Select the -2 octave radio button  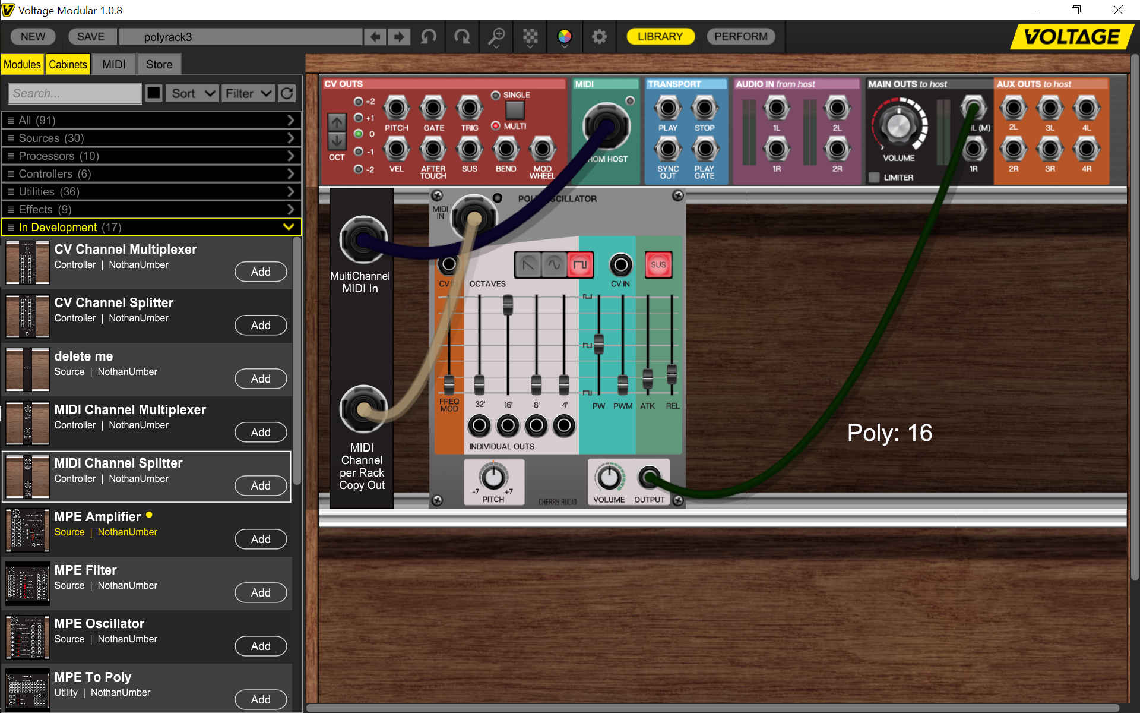(358, 169)
